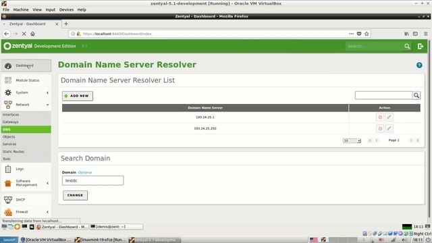Toggle the Firefox sidebar icon
432x243 pixels.
click(415, 34)
